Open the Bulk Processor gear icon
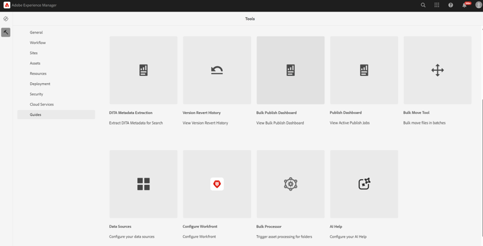The image size is (483, 246). (290, 184)
